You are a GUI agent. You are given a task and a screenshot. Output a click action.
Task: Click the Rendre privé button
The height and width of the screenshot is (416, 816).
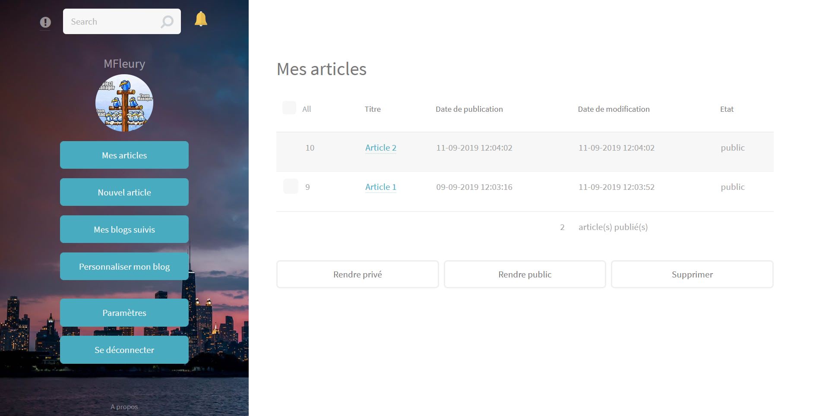pyautogui.click(x=357, y=274)
